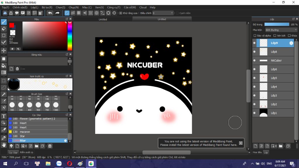Pop out the Màu panel
The width and height of the screenshot is (299, 168).
pyautogui.click(x=67, y=19)
